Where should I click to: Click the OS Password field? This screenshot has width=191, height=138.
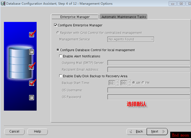pyautogui.click(x=149, y=97)
